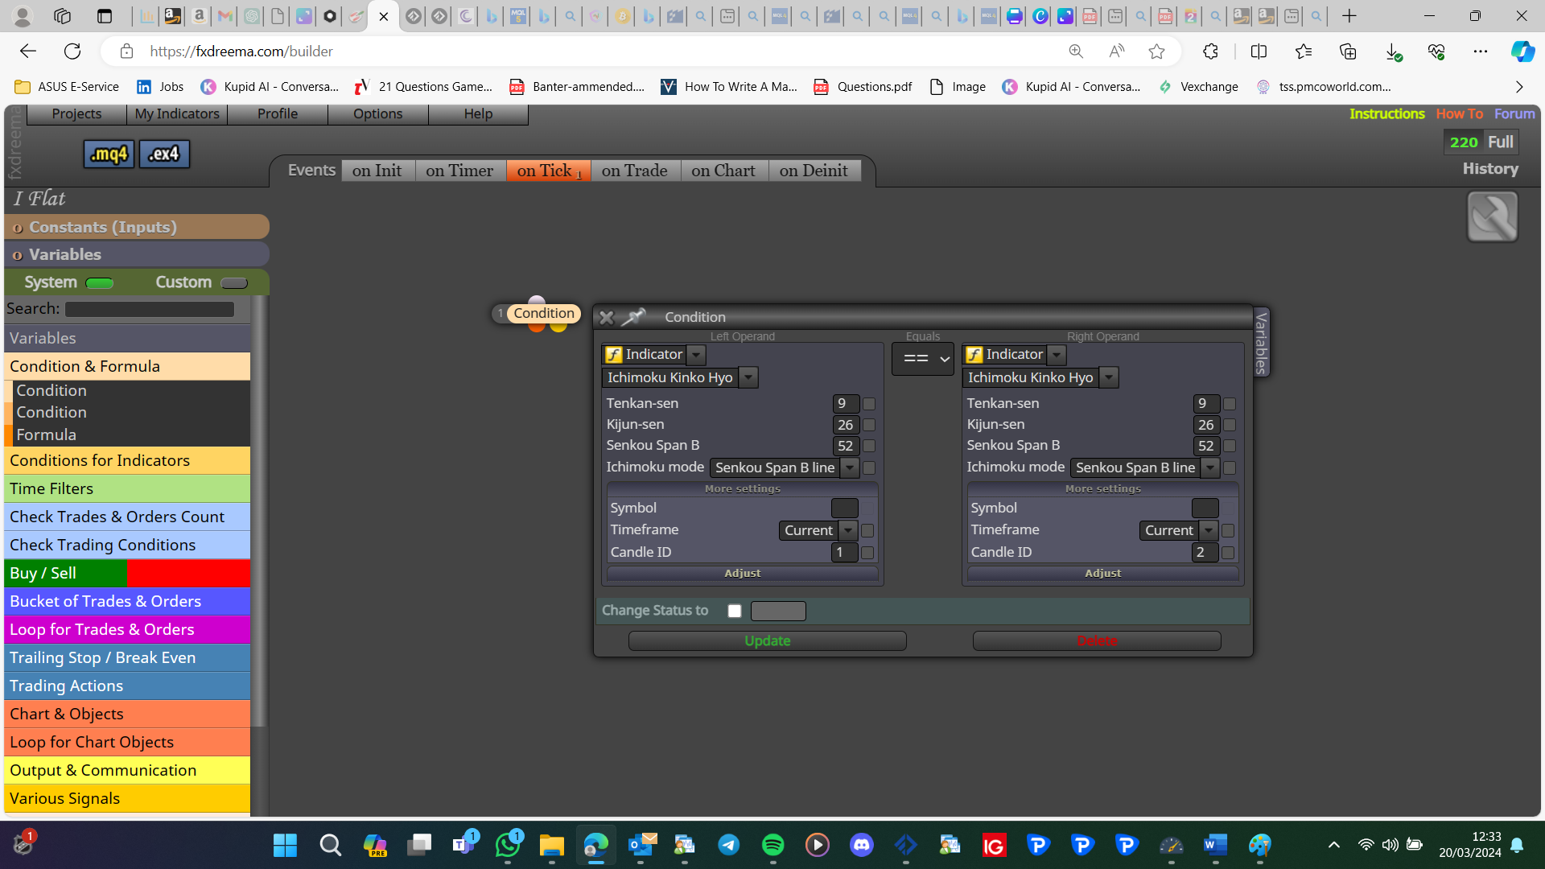The image size is (1545, 869).
Task: Open WhatsApp from the taskbar
Action: [508, 845]
